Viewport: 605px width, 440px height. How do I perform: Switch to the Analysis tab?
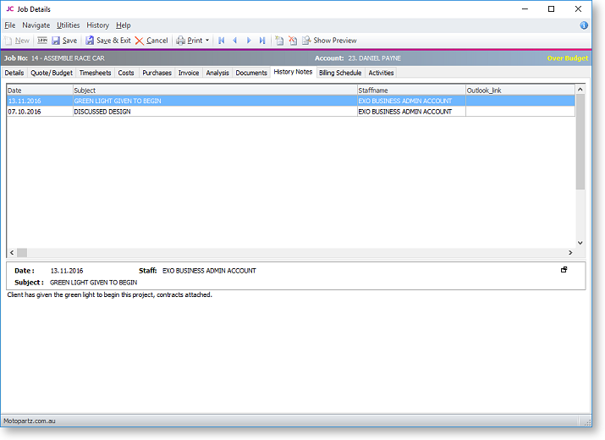pos(217,73)
